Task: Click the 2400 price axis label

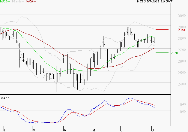Action: click(182, 84)
